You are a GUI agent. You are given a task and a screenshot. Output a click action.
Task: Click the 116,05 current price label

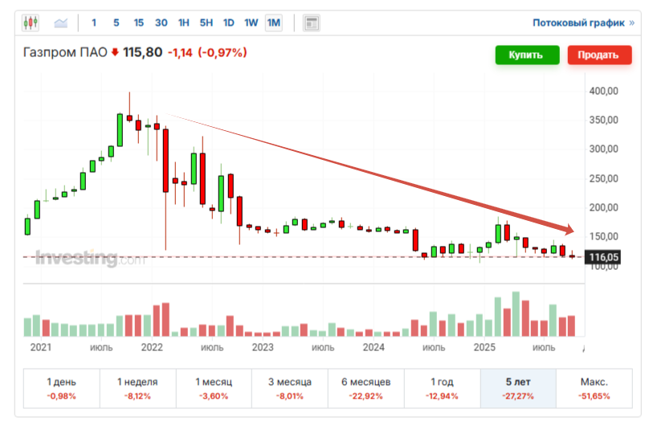pos(602,257)
